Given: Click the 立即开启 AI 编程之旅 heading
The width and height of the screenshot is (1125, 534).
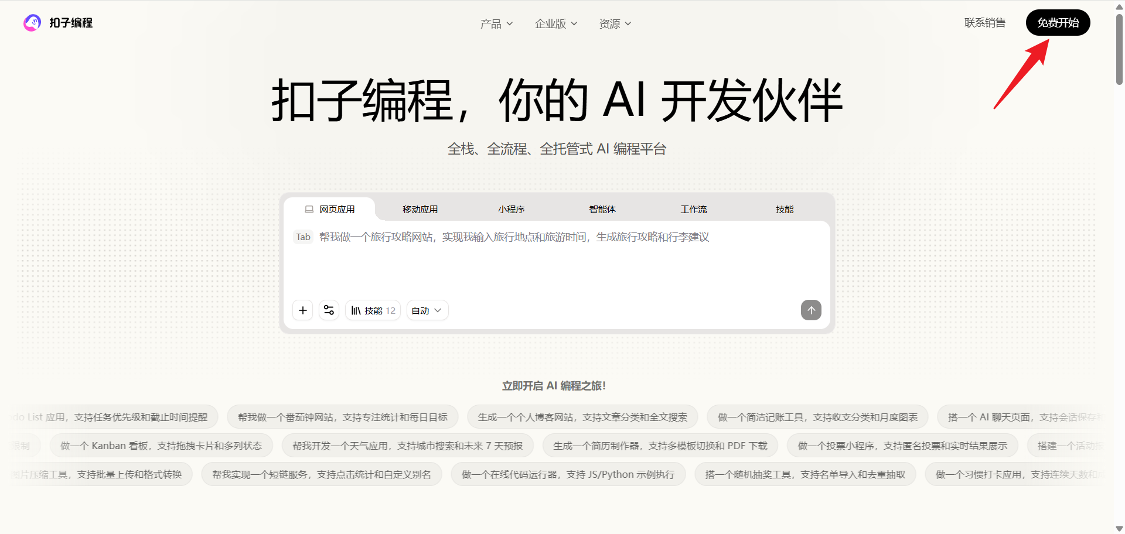Looking at the screenshot, I should pyautogui.click(x=554, y=386).
